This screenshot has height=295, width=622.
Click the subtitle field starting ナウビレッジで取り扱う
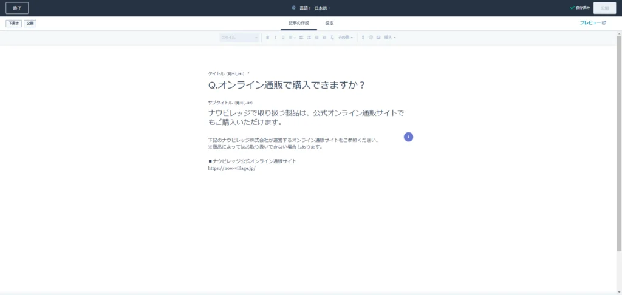(306, 118)
